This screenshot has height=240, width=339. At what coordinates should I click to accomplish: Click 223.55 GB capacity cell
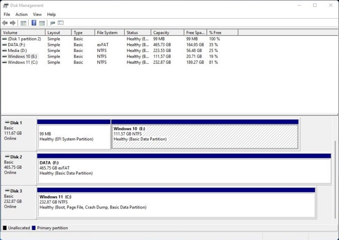coord(162,51)
